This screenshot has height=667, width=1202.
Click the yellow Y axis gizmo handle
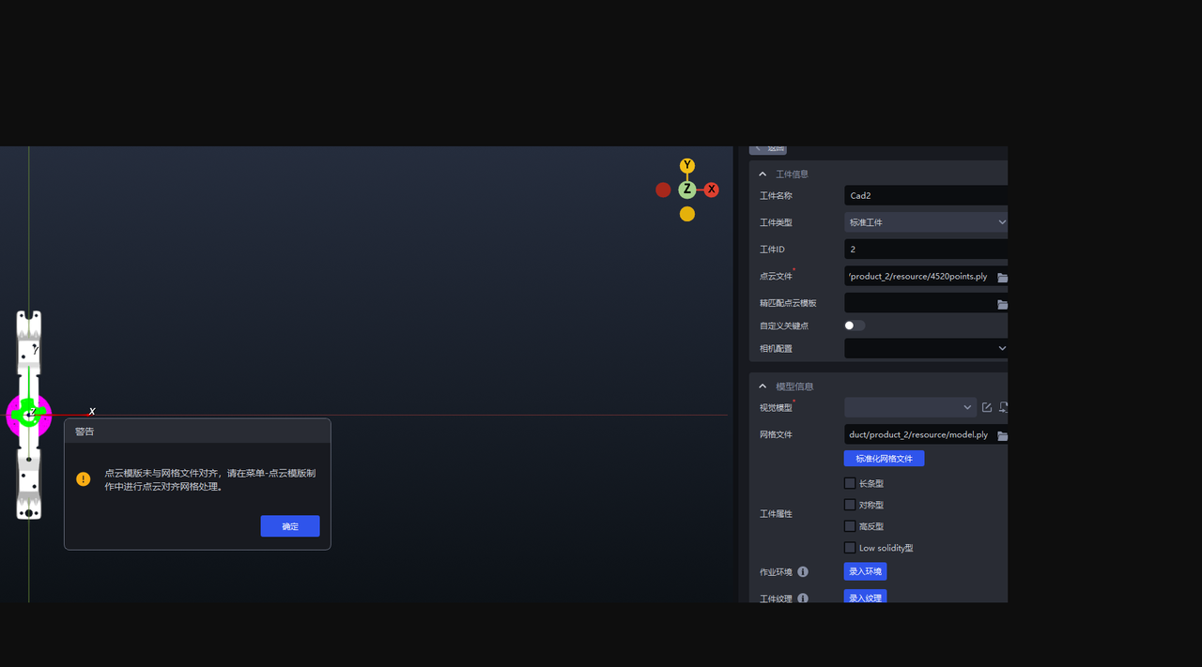687,166
